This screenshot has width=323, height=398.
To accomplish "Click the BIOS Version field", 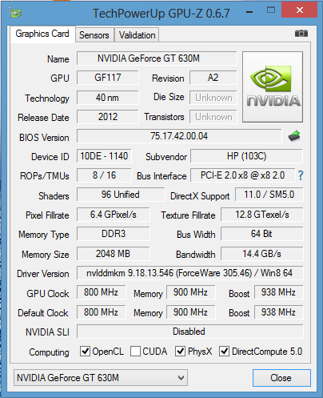I will pos(179,136).
